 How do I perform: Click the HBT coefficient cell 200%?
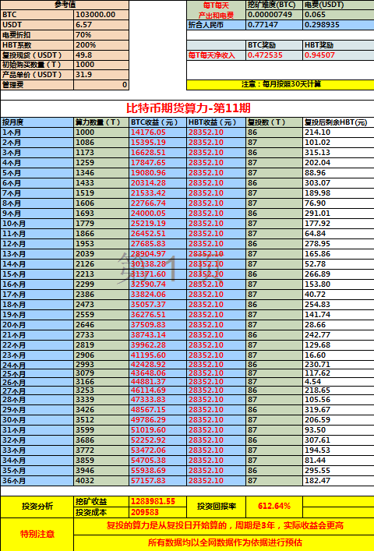point(101,45)
